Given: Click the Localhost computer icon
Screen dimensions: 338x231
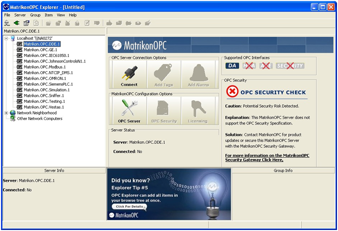Looking at the screenshot, I should click(x=13, y=38).
